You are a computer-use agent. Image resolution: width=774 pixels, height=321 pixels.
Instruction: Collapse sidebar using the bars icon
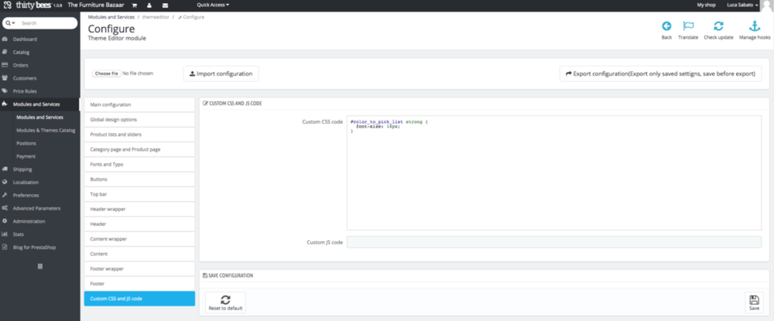tap(39, 266)
